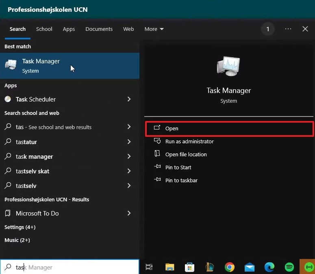The width and height of the screenshot is (315, 274).
Task: Click the Task Manager icon in best match
Action: 11,65
